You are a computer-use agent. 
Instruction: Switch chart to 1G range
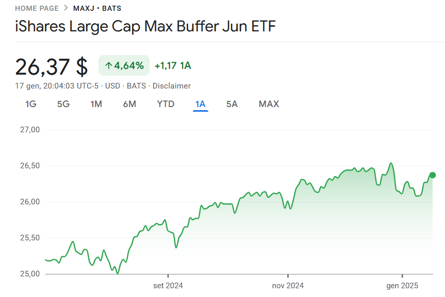(x=30, y=104)
